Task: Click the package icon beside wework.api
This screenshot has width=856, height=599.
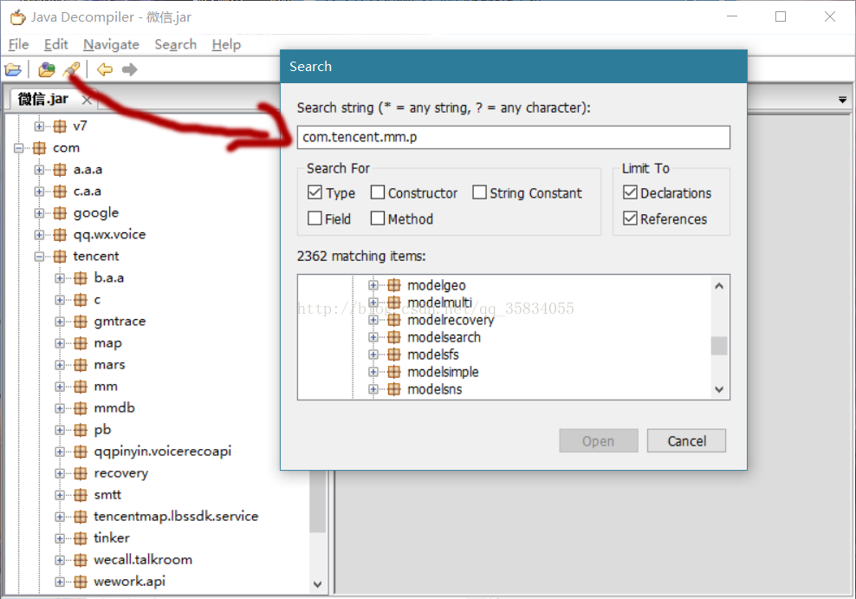Action: (x=81, y=582)
